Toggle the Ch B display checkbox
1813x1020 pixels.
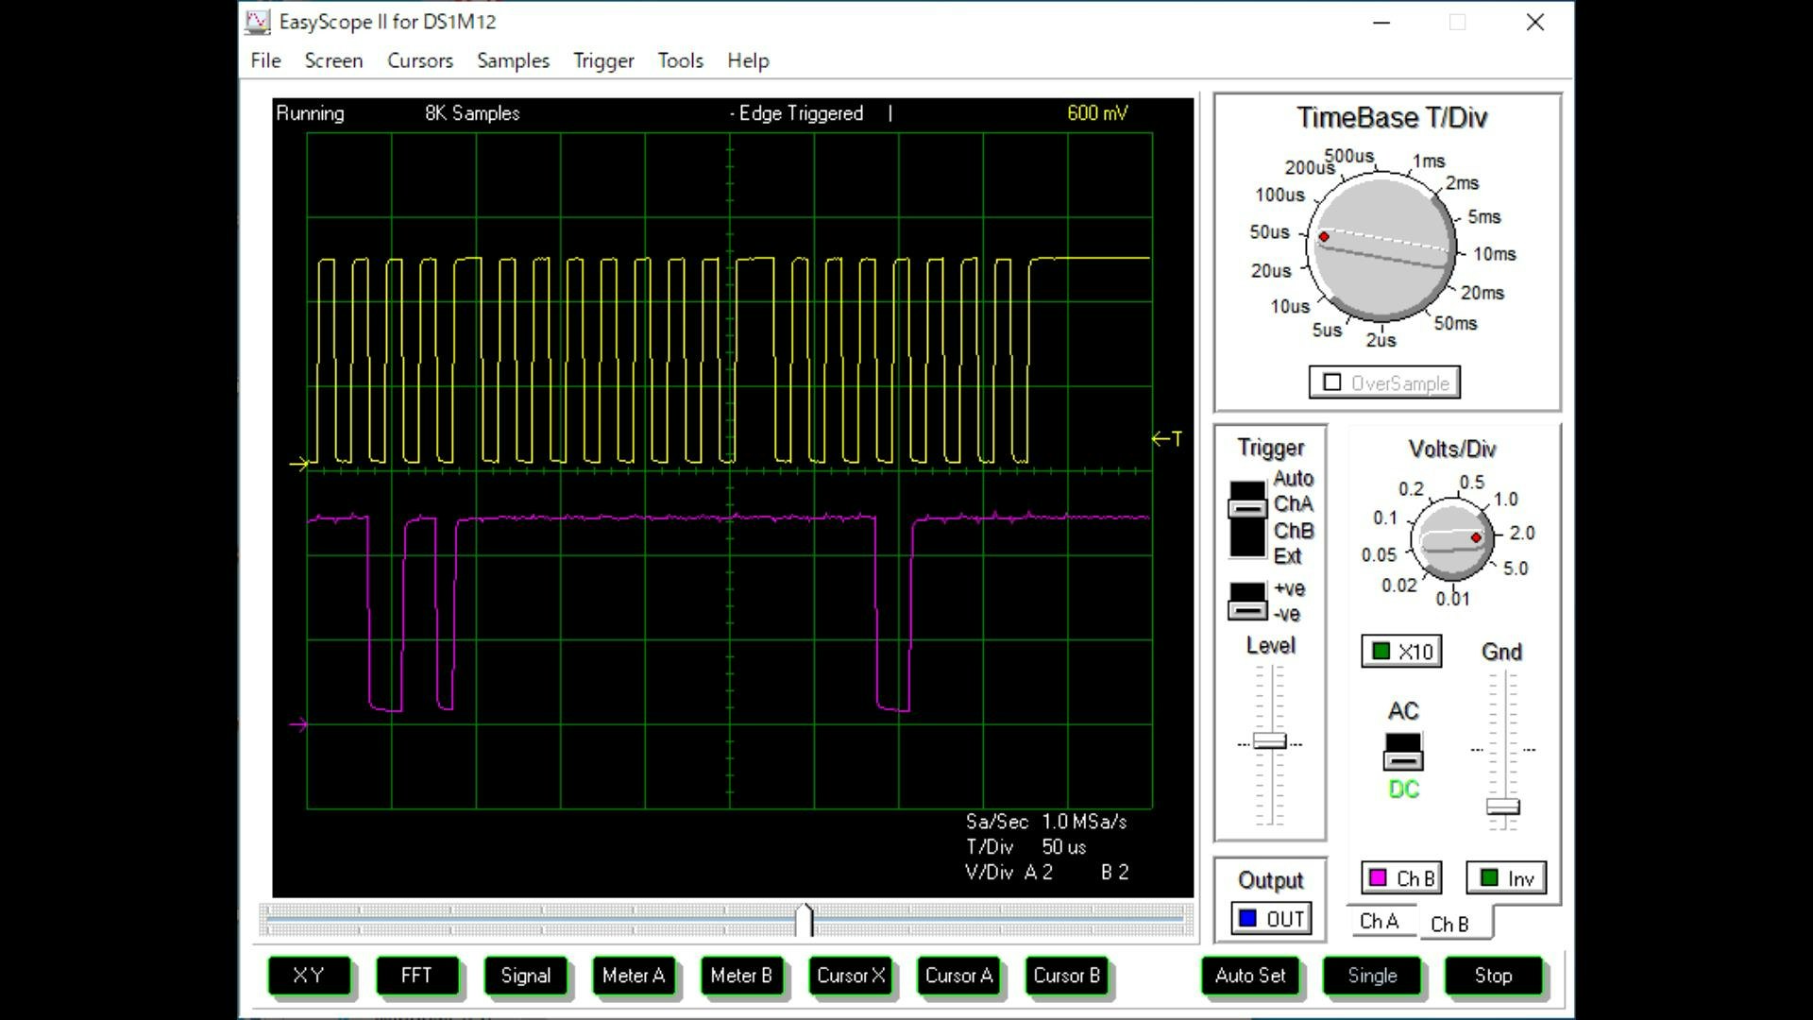pos(1379,878)
